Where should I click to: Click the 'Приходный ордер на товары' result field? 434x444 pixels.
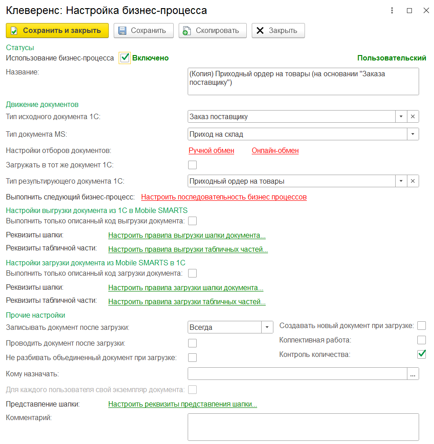pos(291,181)
